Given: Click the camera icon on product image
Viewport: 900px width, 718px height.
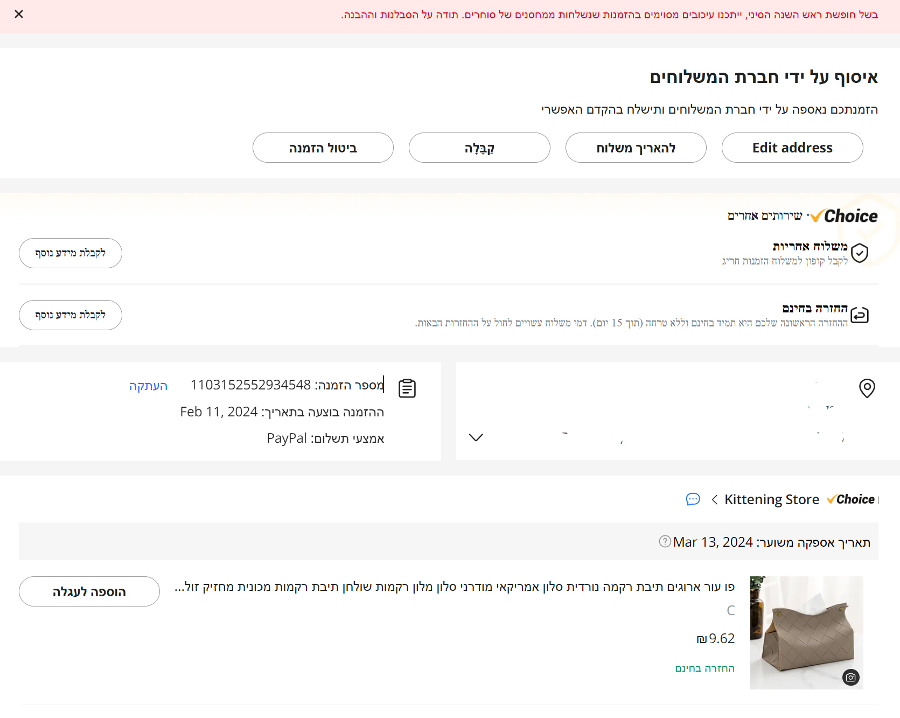Looking at the screenshot, I should (x=850, y=677).
